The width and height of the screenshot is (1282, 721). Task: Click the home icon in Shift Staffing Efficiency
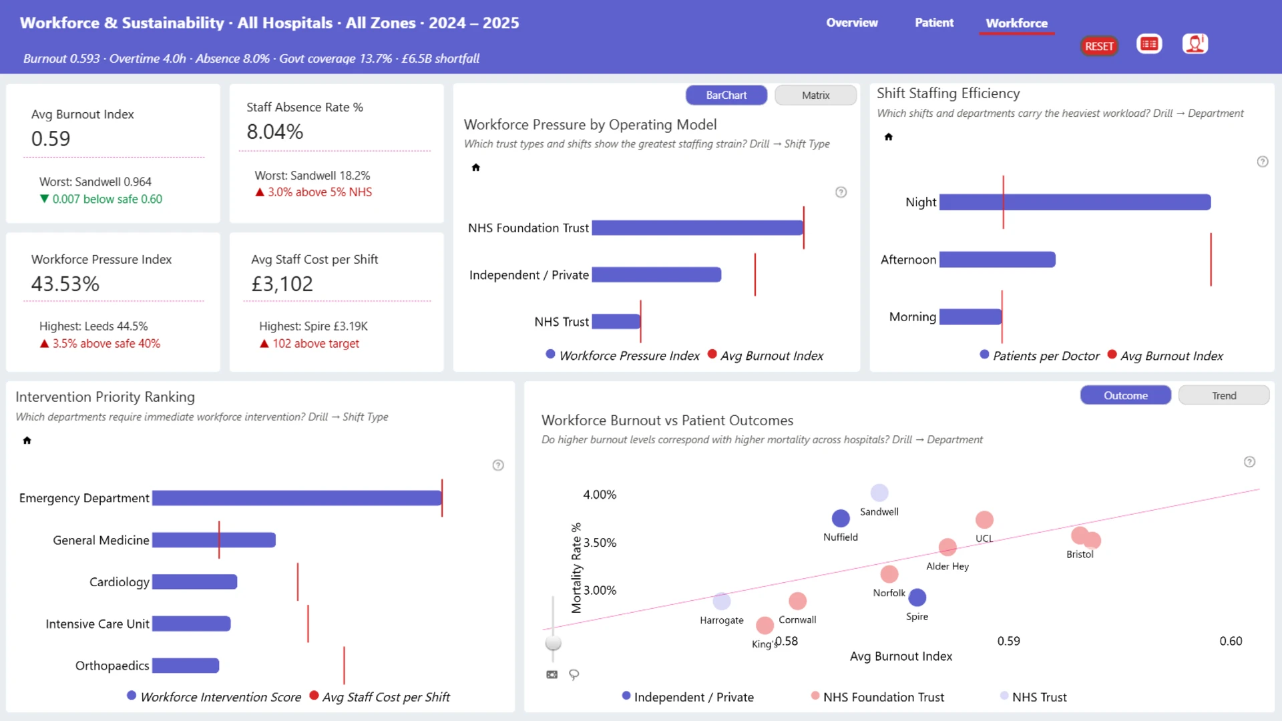889,137
